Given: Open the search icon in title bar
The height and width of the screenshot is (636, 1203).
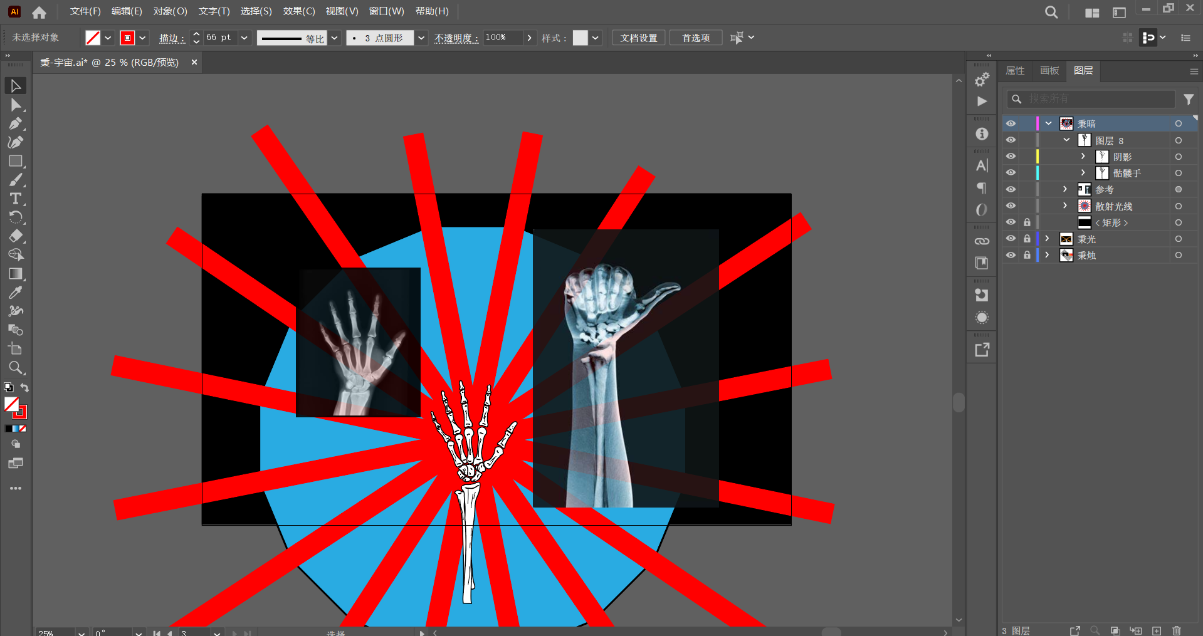Looking at the screenshot, I should click(1051, 12).
